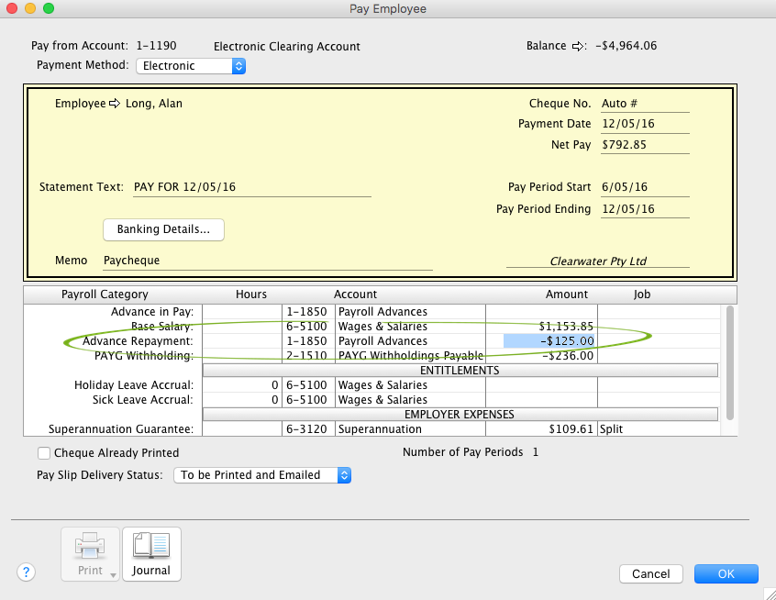Click the Employee lookup arrow icon

[115, 104]
